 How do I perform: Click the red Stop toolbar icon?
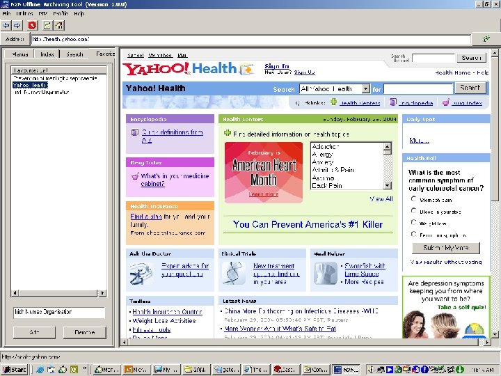32,25
